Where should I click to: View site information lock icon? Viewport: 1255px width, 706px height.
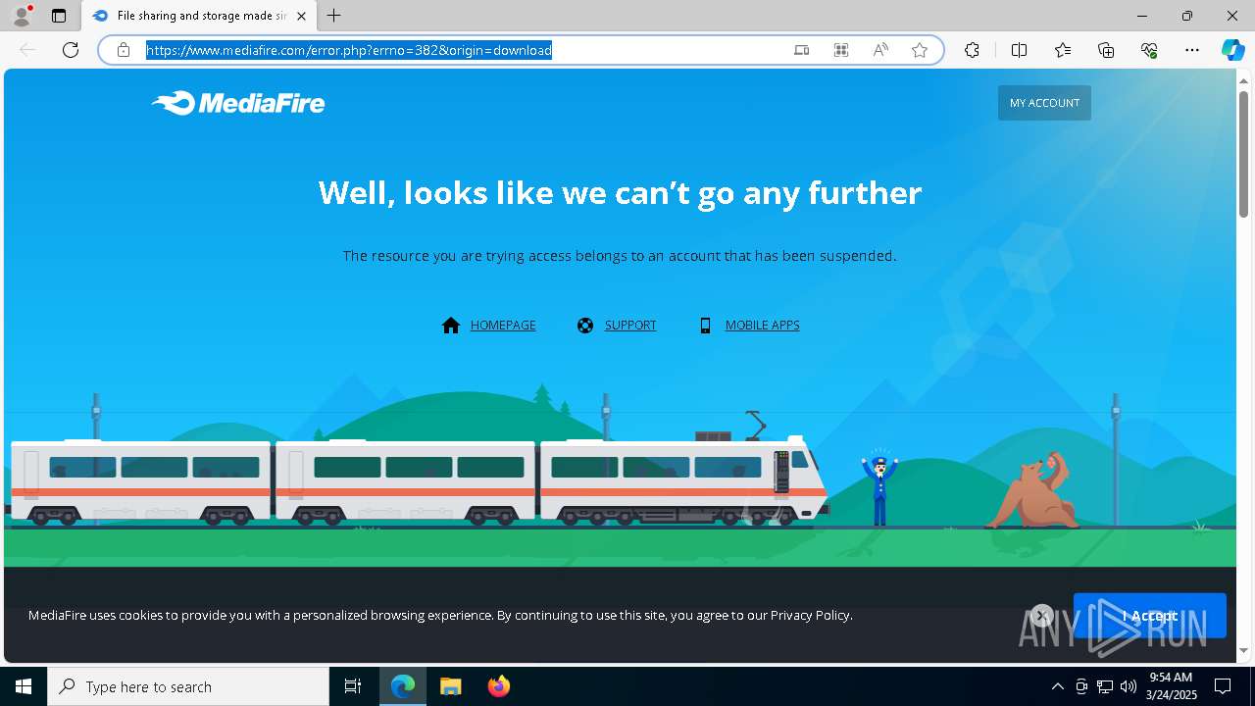pos(124,50)
